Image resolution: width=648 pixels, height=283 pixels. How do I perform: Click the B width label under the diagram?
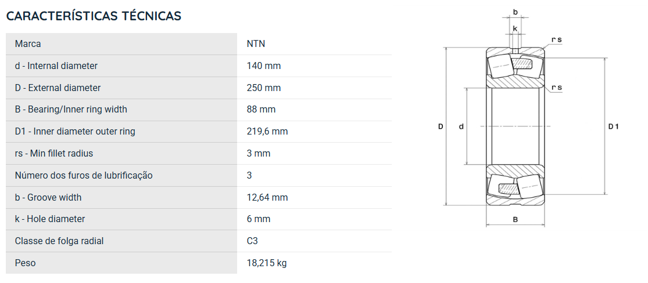(x=515, y=220)
